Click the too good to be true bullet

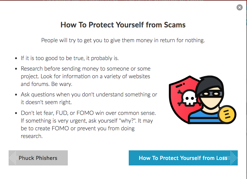(x=70, y=58)
